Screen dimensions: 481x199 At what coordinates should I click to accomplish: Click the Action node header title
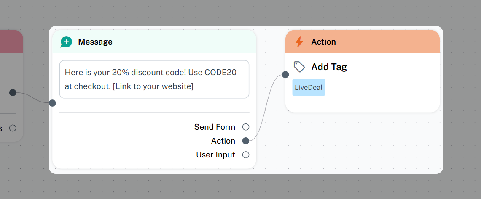click(x=323, y=42)
